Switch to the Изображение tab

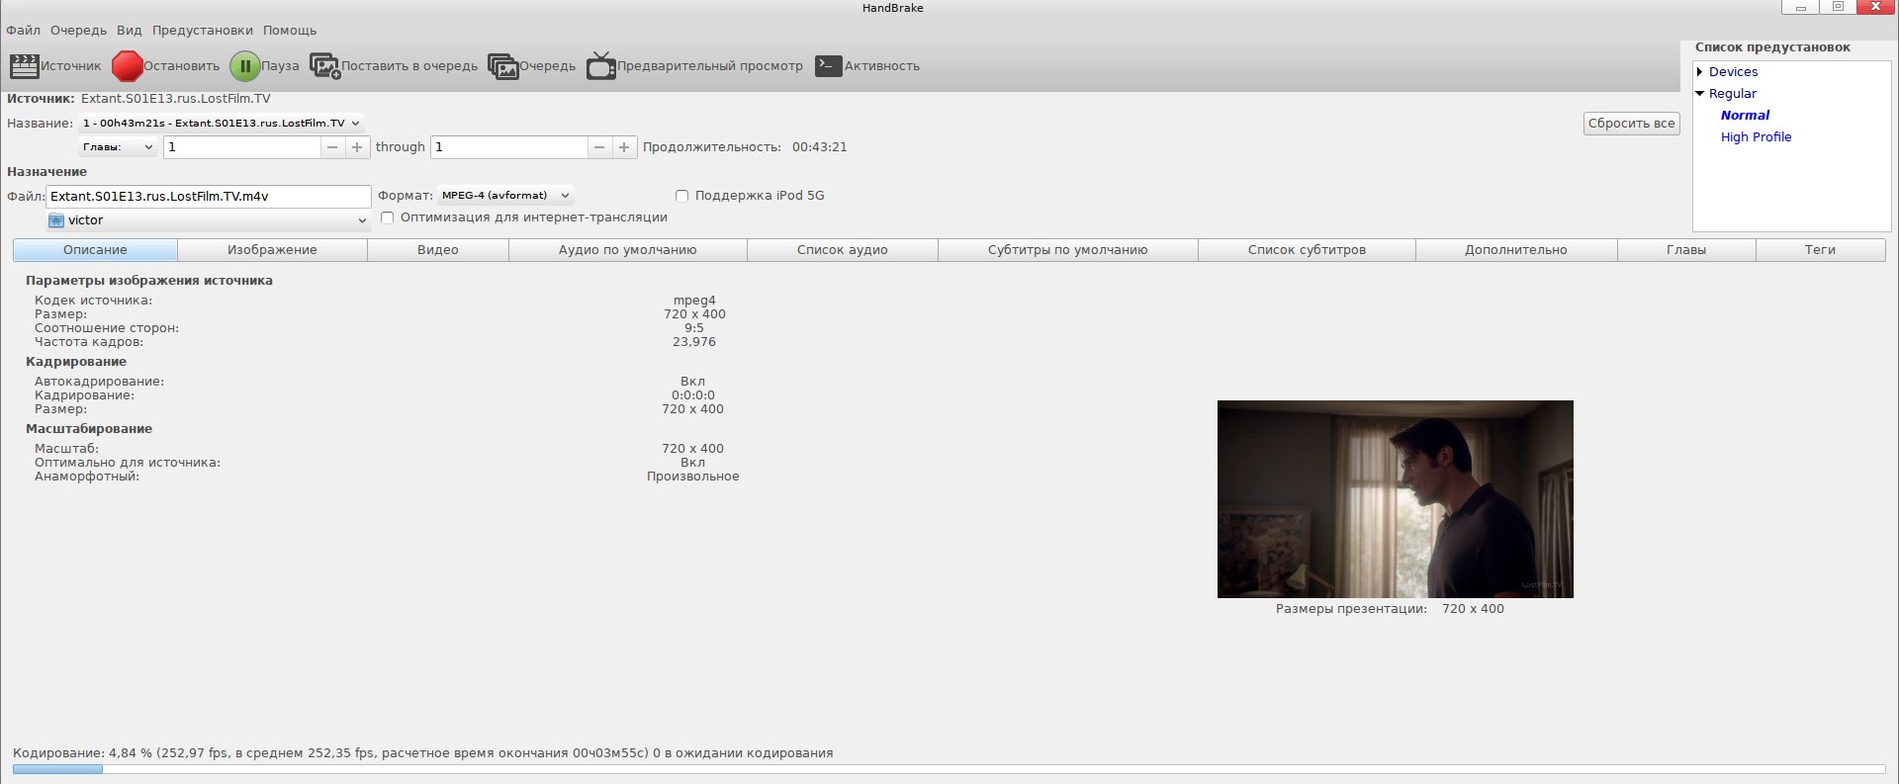click(x=272, y=250)
